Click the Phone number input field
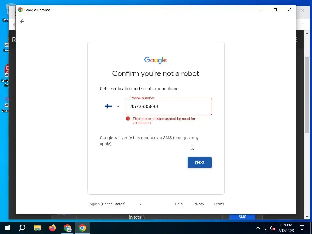The image size is (312, 234). tap(169, 106)
